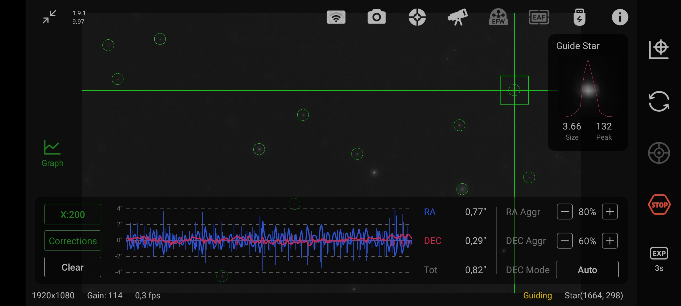Stop guiding with STOP button
681x306 pixels.
659,205
